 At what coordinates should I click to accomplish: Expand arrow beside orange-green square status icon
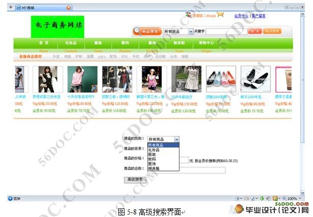point(279,198)
